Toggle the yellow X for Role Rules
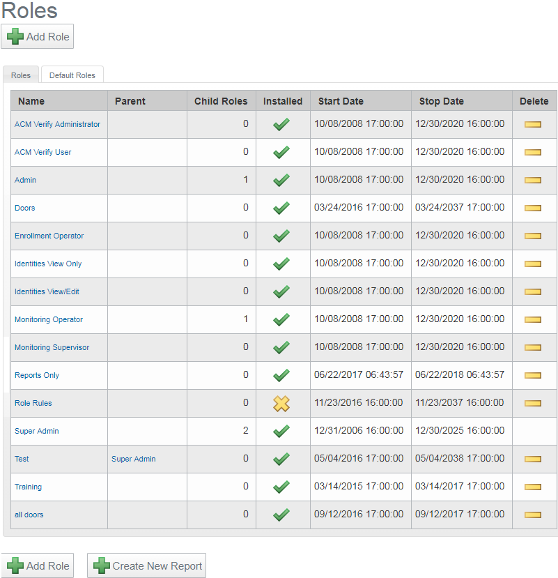Image resolution: width=558 pixels, height=578 pixels. coord(281,403)
